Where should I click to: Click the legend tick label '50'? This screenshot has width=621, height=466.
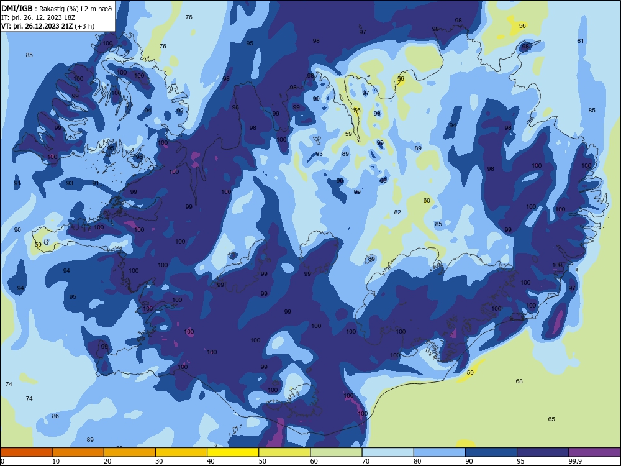[x=263, y=461]
